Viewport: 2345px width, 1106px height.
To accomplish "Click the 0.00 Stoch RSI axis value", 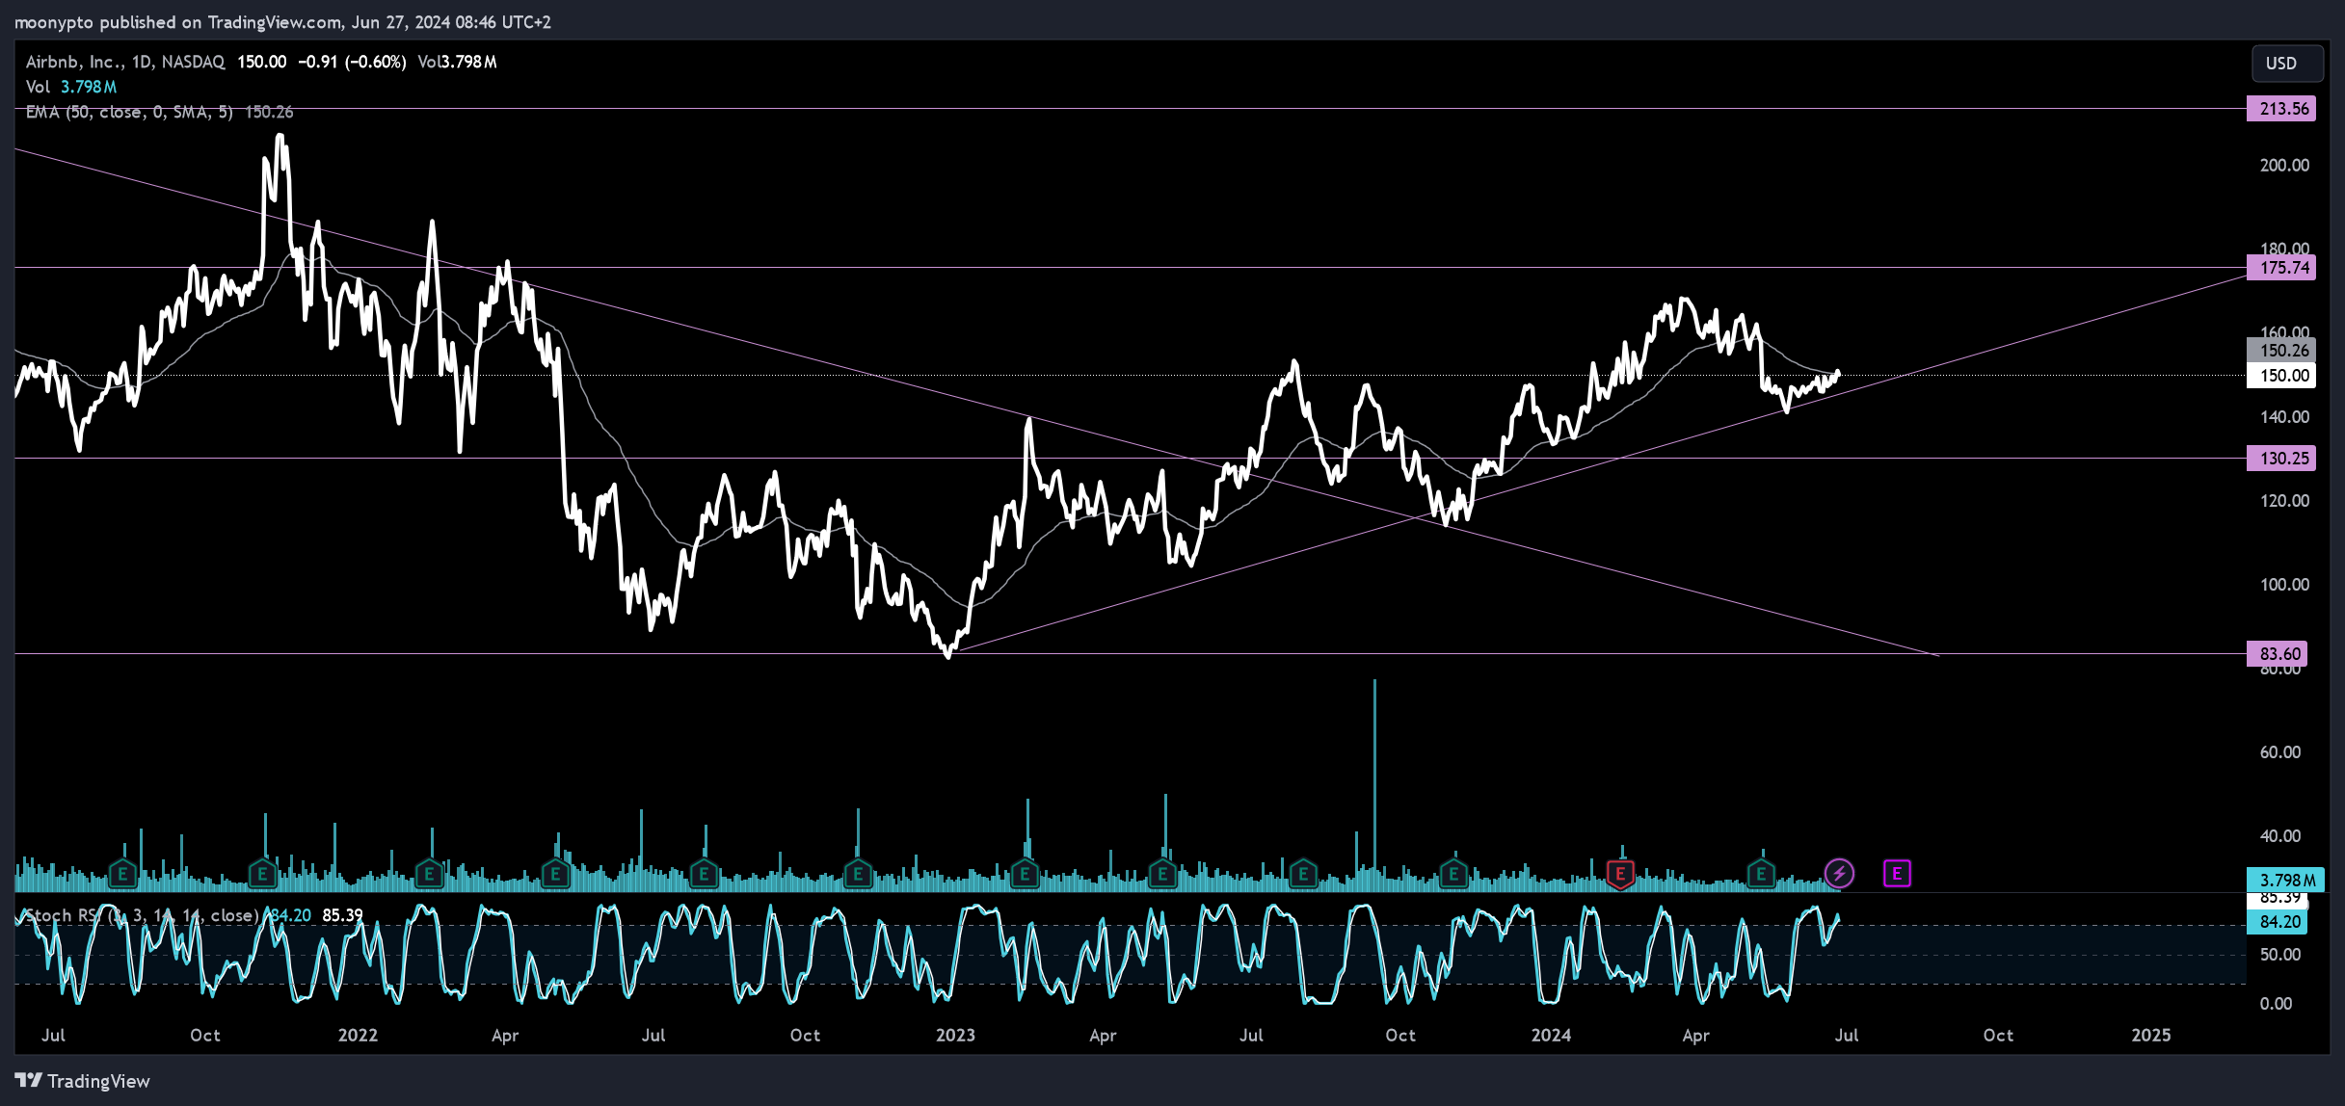I will pyautogui.click(x=2277, y=1004).
